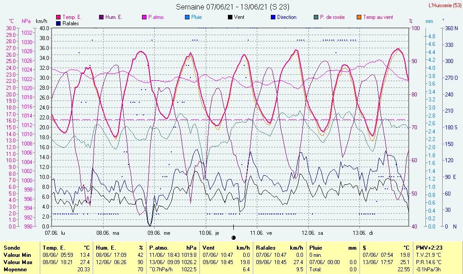Click the '90 E' direction axis label
This screenshot has height=274, width=463.
(451, 177)
